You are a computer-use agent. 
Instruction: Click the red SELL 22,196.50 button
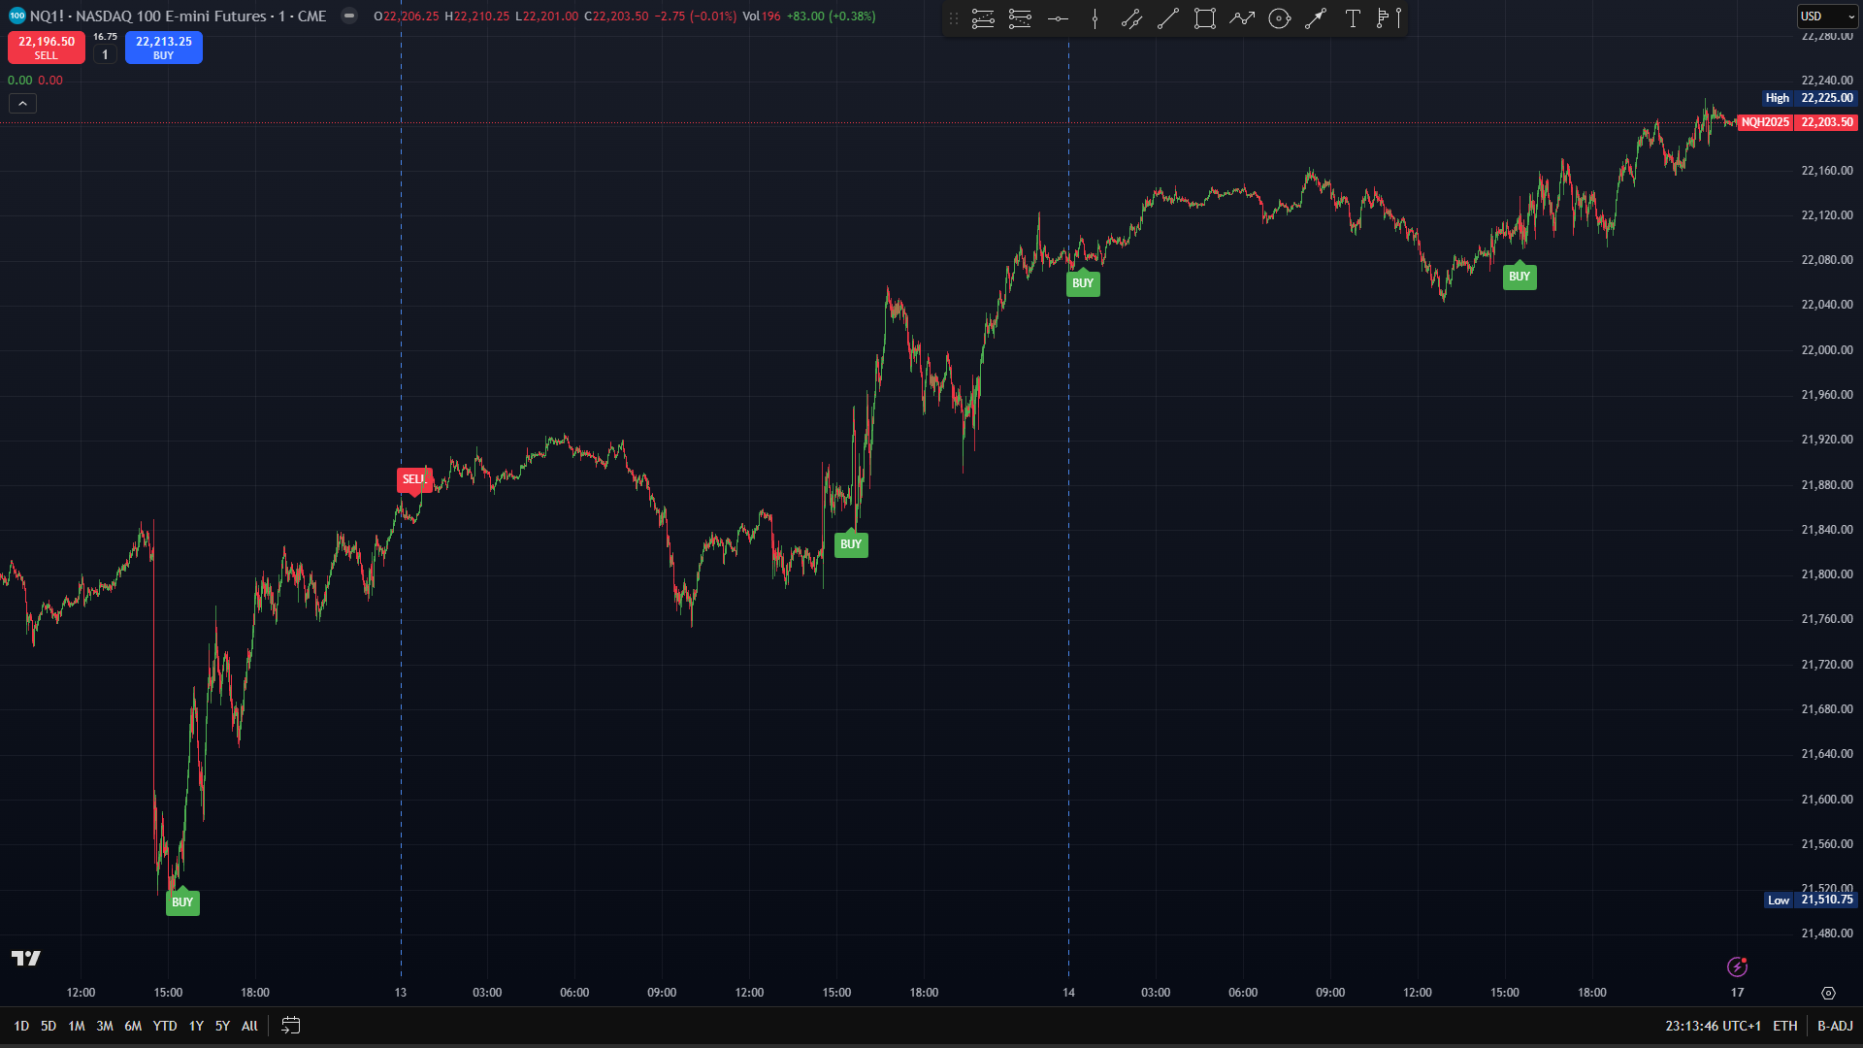[x=47, y=48]
